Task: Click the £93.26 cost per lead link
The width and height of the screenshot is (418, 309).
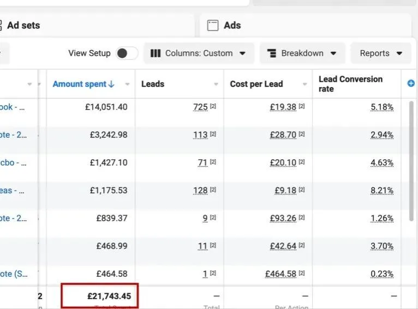Action: (x=283, y=218)
